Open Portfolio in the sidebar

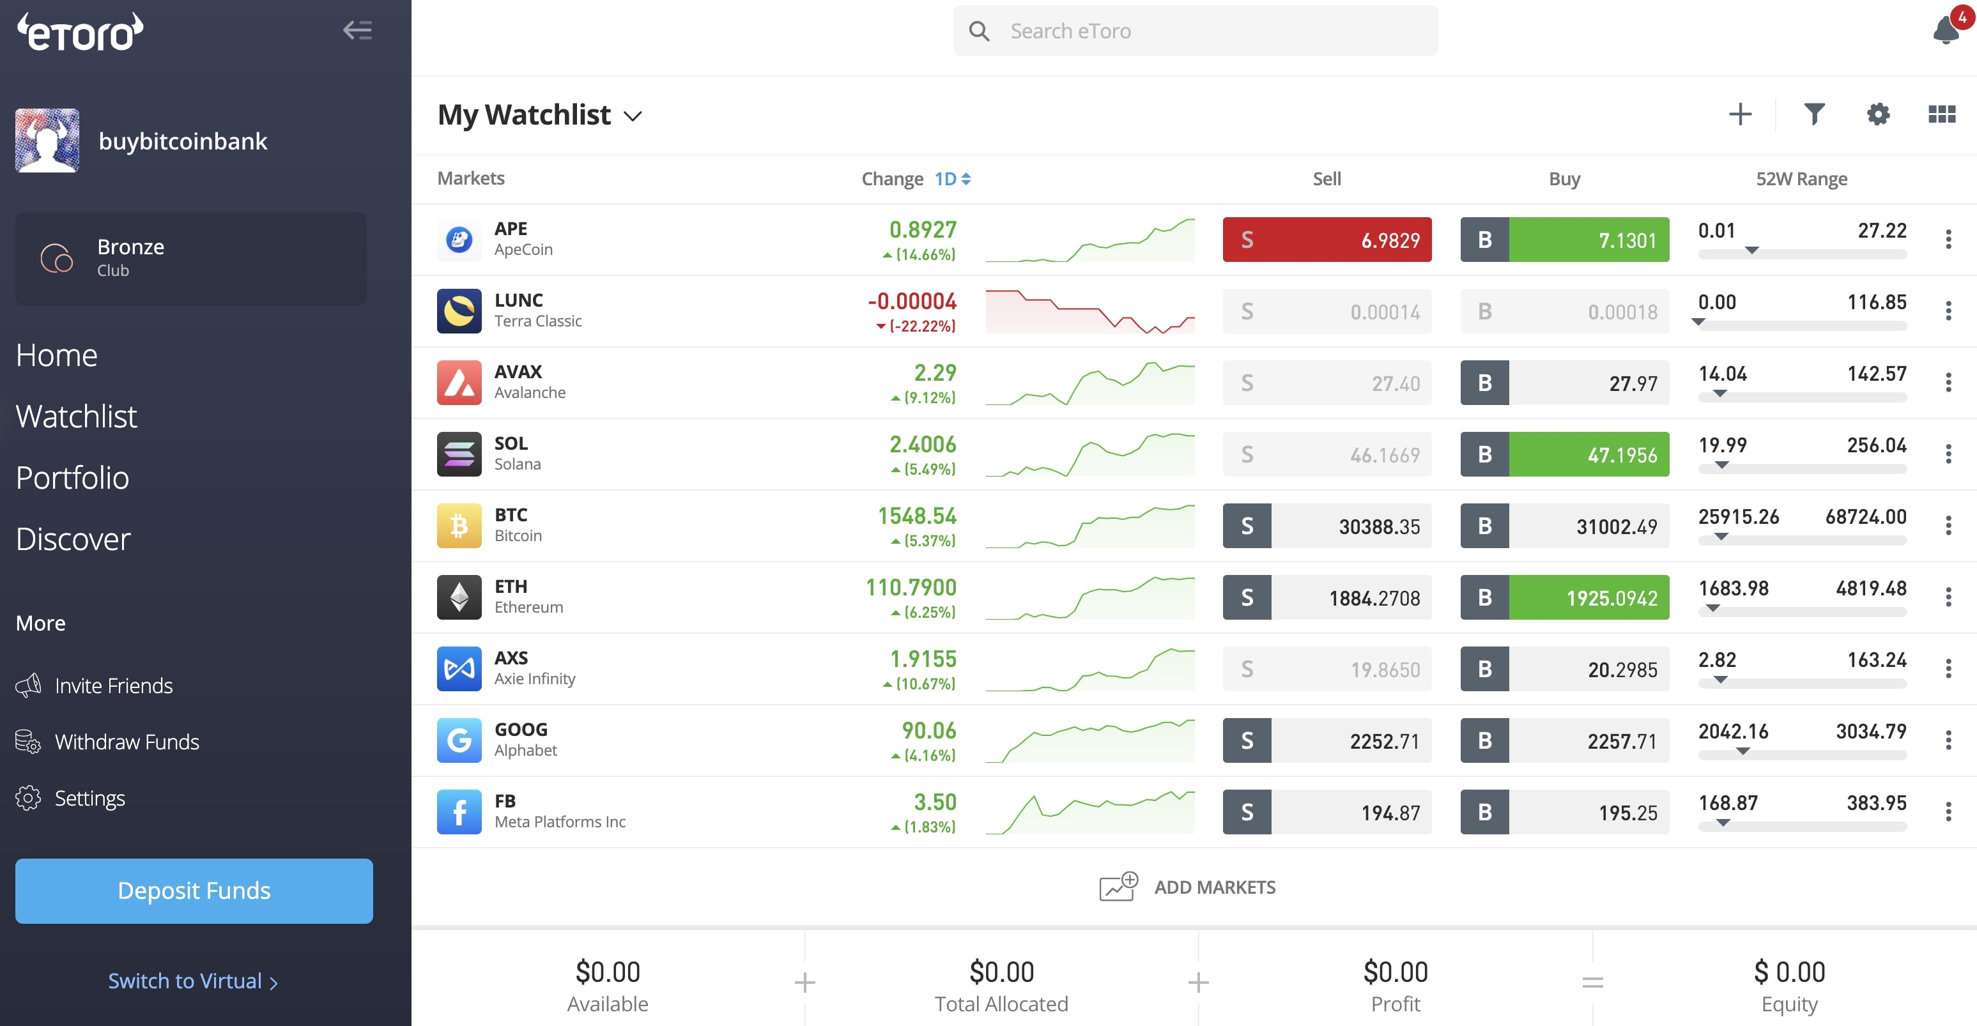[72, 478]
